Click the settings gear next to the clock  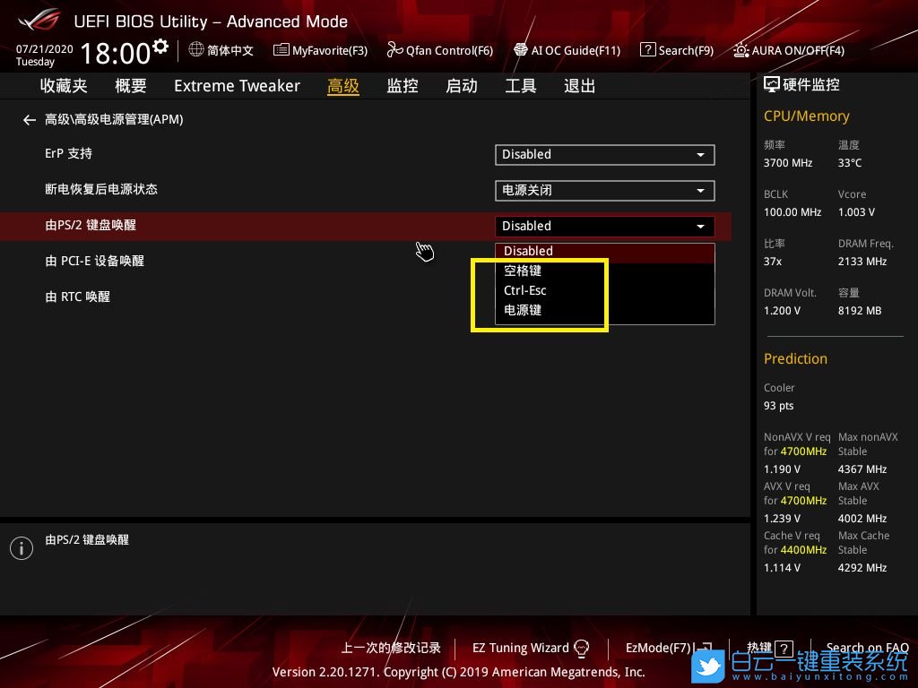(x=160, y=46)
